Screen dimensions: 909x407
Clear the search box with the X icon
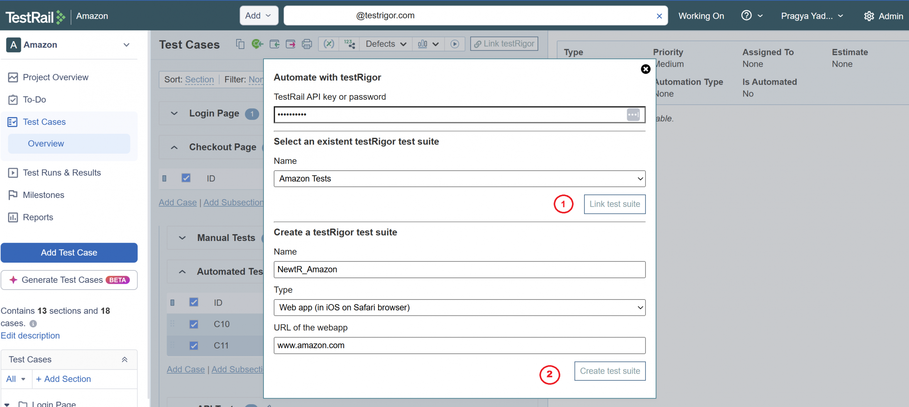pos(659,16)
